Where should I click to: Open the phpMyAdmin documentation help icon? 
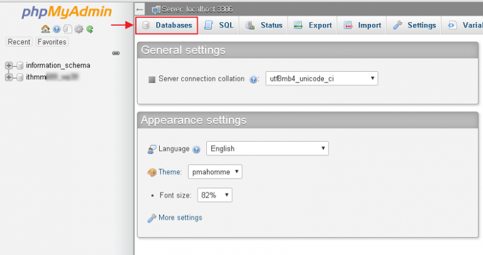tap(57, 29)
